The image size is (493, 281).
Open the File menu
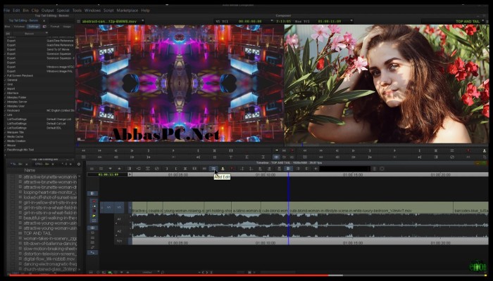[6, 11]
